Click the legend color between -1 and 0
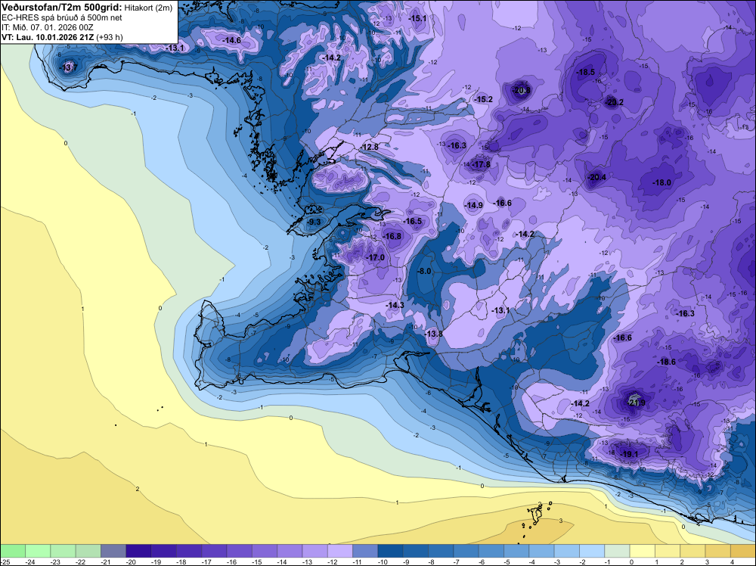This screenshot has height=566, width=756. [617, 551]
